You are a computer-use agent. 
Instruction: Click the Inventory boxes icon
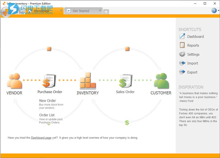(87, 81)
